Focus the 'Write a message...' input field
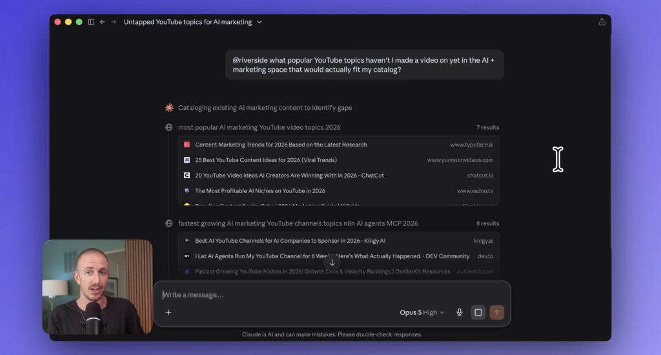This screenshot has height=355, width=661. point(332,295)
